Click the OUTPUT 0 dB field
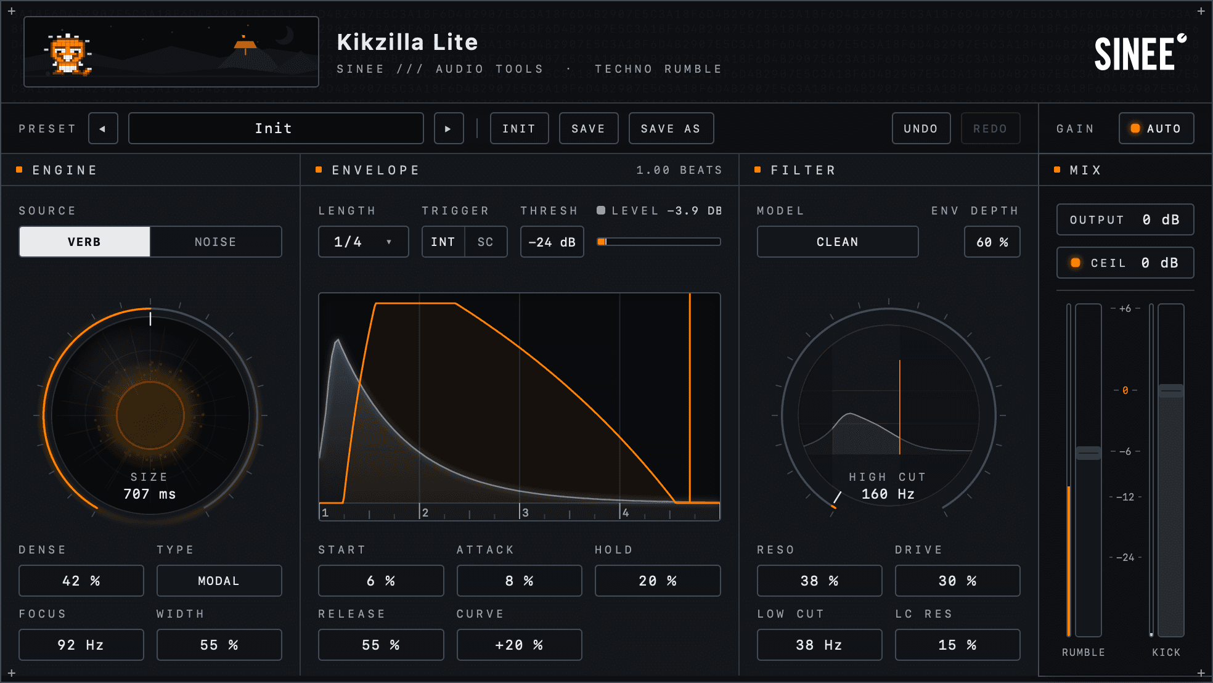The image size is (1213, 683). pos(1125,219)
